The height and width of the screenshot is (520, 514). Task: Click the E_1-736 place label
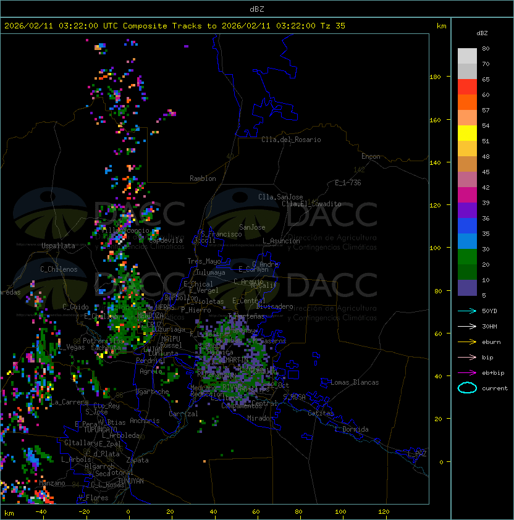click(x=348, y=183)
